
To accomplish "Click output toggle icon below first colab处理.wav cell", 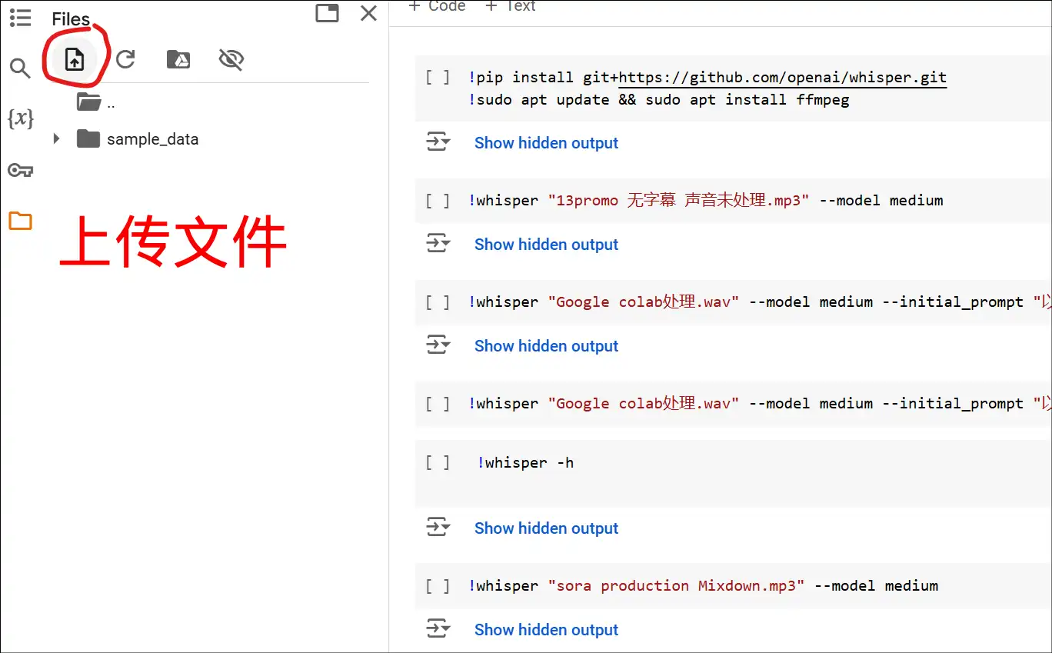I will tap(438, 345).
